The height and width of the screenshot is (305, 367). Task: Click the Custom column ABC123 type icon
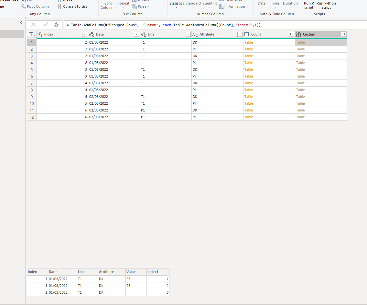tap(298, 34)
